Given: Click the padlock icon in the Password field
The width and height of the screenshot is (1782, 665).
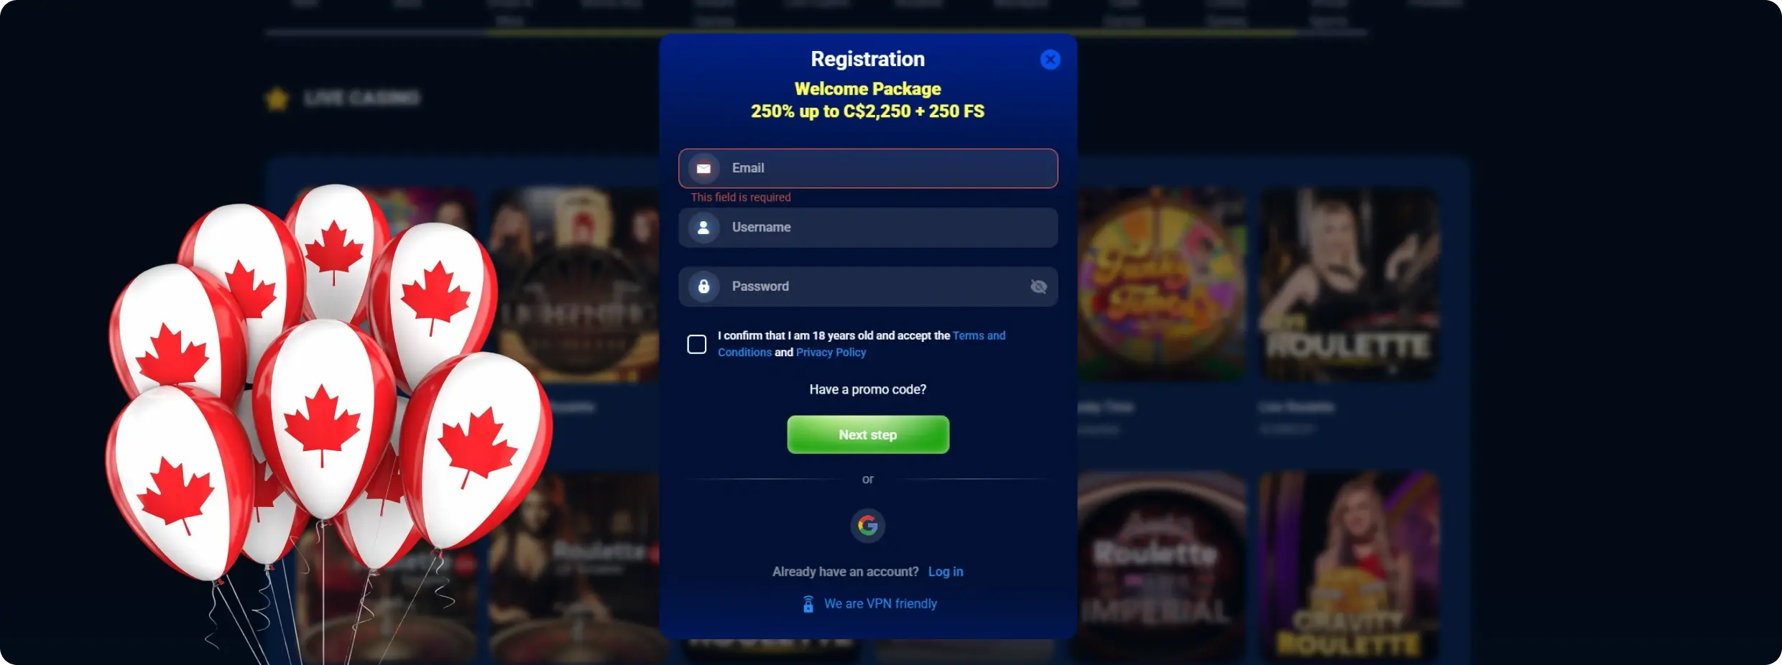Looking at the screenshot, I should tap(703, 287).
